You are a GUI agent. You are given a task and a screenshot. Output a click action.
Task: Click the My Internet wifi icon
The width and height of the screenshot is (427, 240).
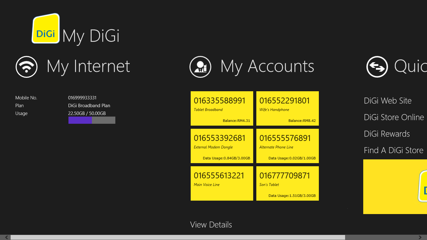27,67
